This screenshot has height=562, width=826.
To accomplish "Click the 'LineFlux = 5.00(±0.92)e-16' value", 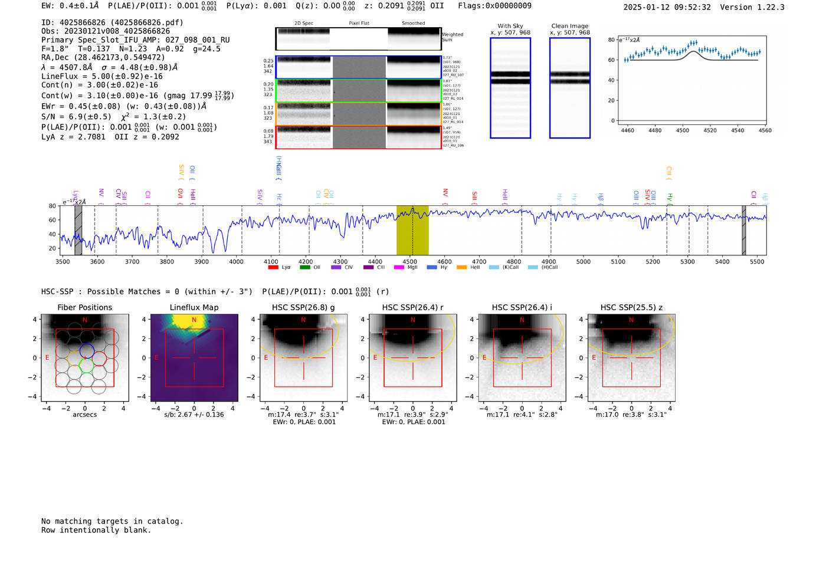I will point(102,76).
